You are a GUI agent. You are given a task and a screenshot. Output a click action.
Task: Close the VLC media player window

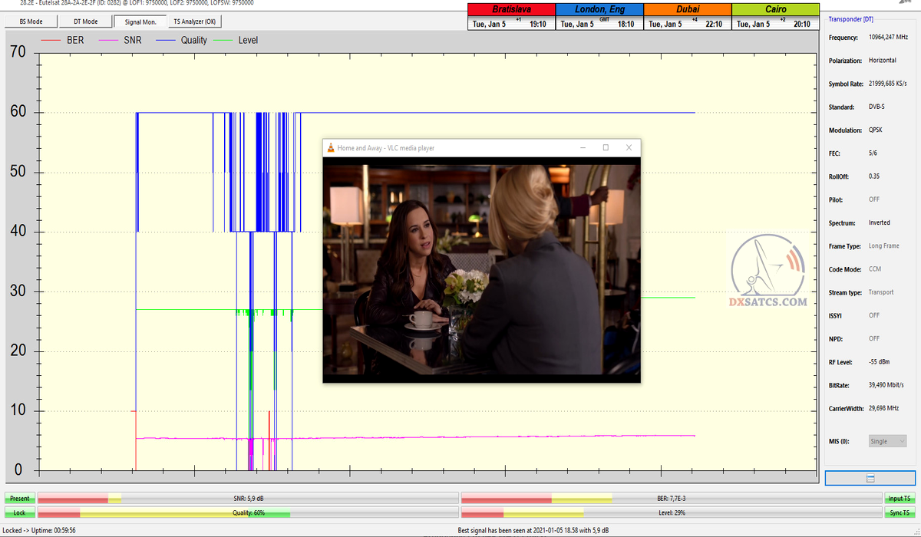629,147
